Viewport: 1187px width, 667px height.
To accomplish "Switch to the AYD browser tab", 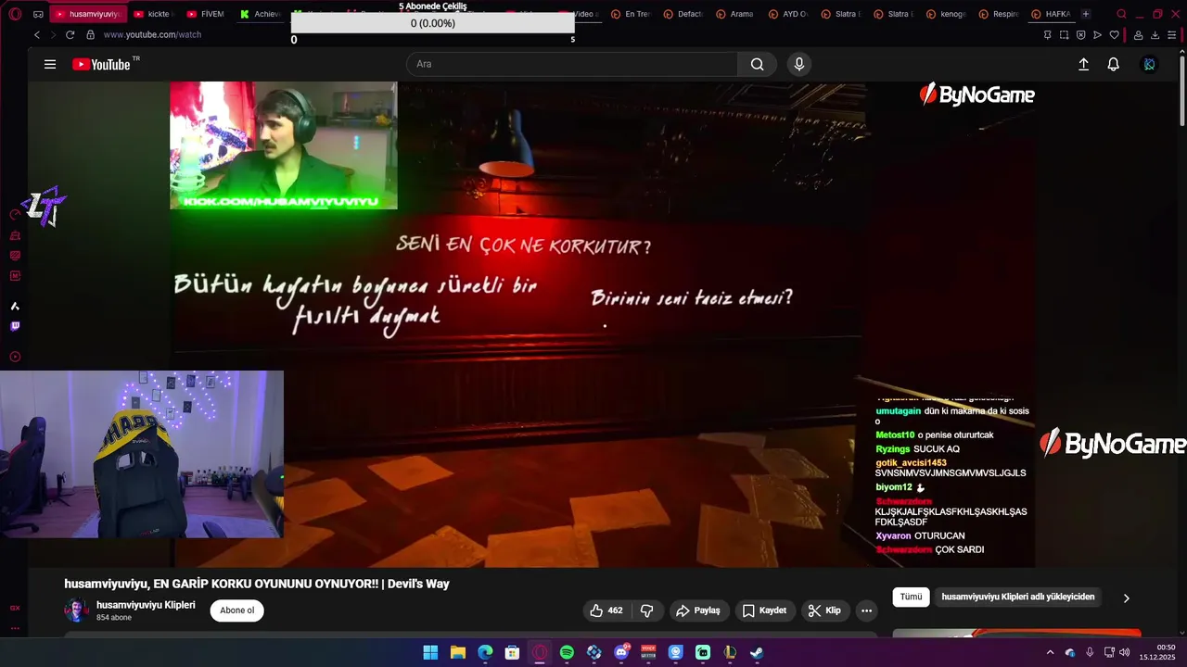I will [x=789, y=14].
